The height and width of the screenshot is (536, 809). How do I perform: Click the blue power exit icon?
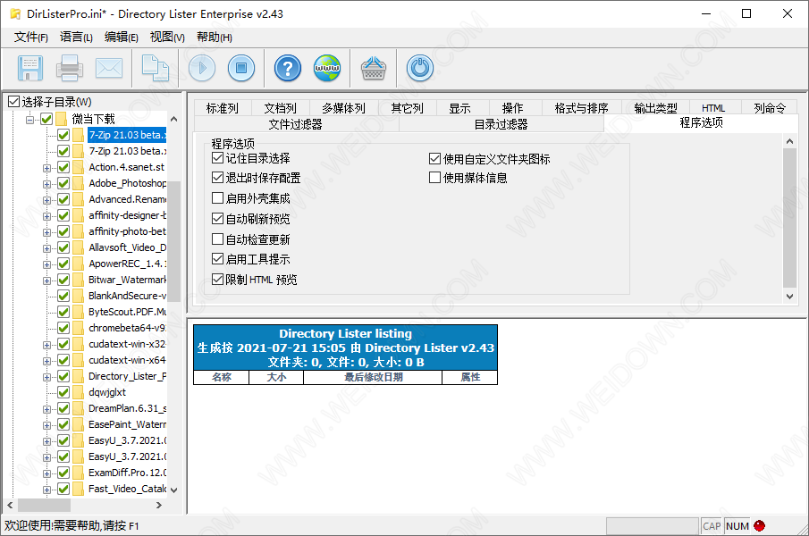420,68
